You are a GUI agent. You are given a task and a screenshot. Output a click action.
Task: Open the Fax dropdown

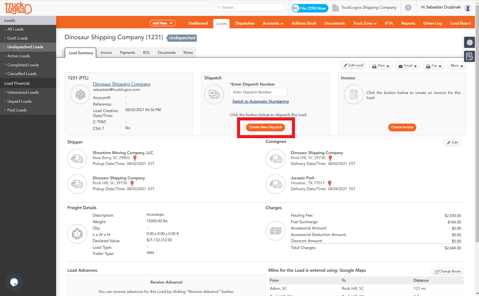pyautogui.click(x=434, y=66)
